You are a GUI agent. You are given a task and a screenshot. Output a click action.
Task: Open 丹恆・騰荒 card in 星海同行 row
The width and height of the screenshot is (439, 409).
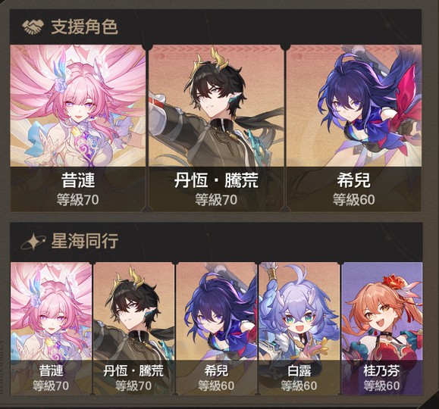(x=133, y=329)
